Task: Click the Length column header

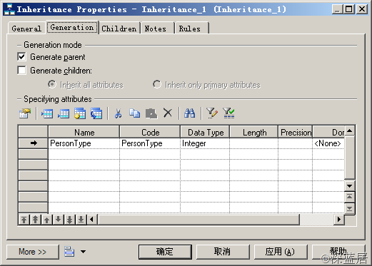Action: click(x=254, y=132)
